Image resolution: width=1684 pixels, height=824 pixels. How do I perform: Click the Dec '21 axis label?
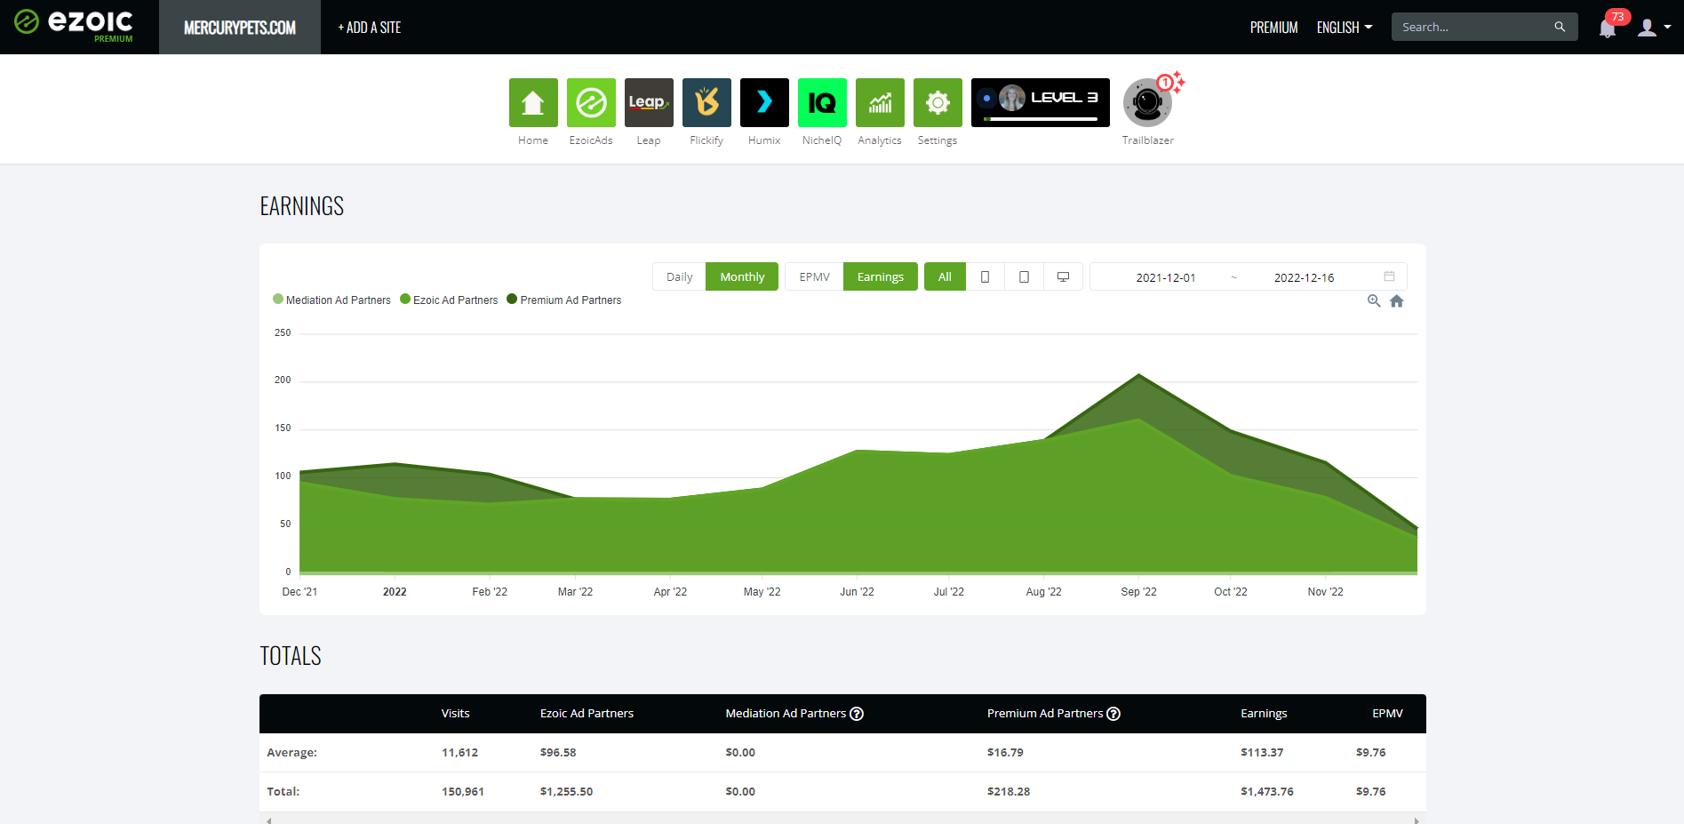click(x=299, y=592)
